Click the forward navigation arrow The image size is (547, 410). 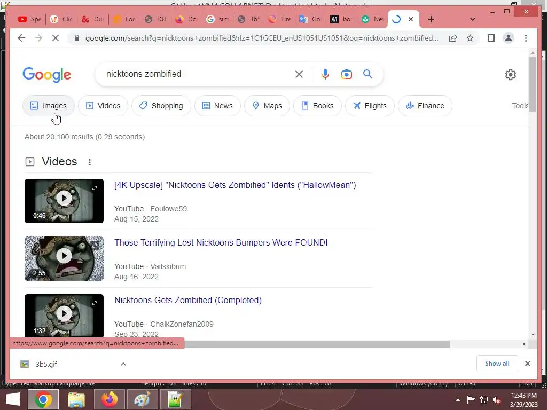point(38,38)
